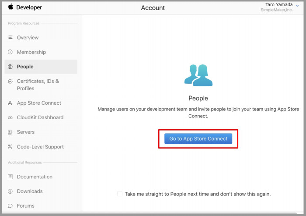Open Membership in the sidebar
Image resolution: width=306 pixels, height=216 pixels.
coord(31,52)
